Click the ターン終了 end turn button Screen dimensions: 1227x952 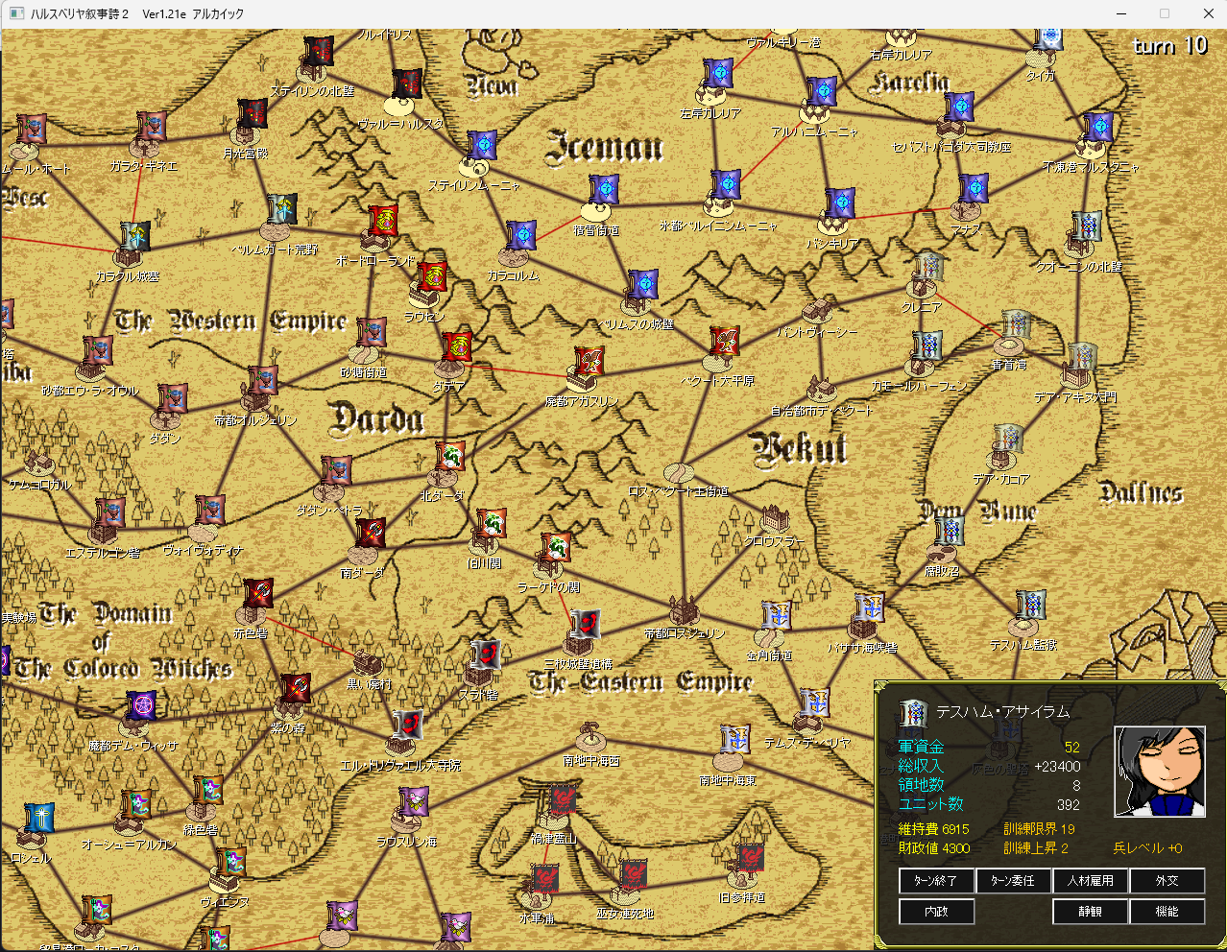936,880
